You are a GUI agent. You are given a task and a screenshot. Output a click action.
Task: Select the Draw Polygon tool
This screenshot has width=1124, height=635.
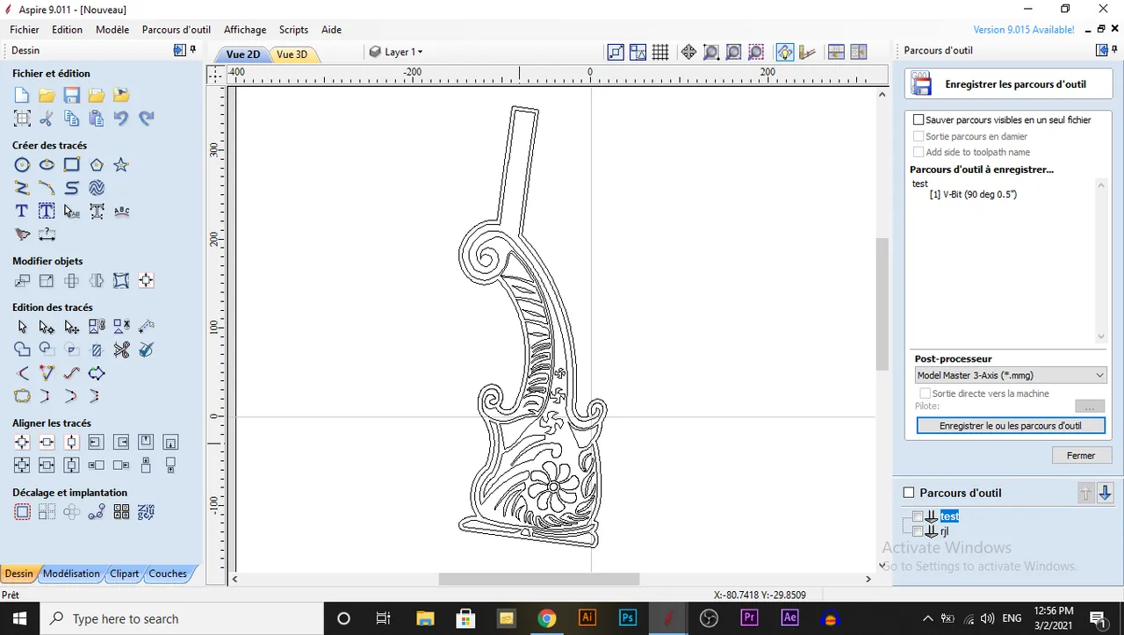pyautogui.click(x=97, y=165)
